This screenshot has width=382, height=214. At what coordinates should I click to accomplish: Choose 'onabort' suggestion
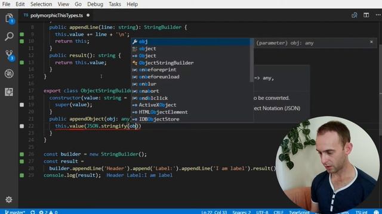coord(191,91)
